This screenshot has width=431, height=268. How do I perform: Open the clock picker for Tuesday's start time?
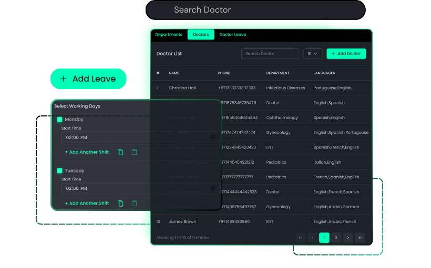click(213, 188)
